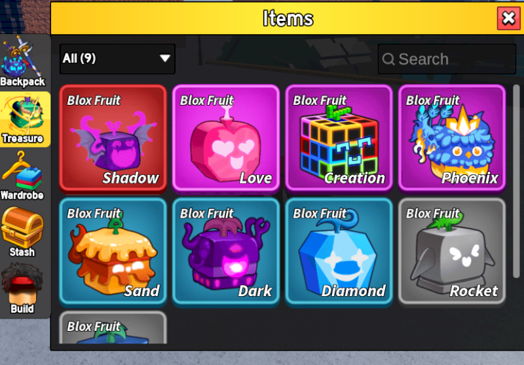Select the Dark Blox Fruit item

pyautogui.click(x=226, y=252)
